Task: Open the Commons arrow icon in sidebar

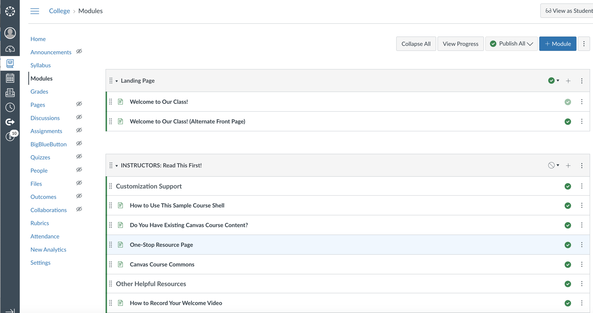Action: coord(10,122)
